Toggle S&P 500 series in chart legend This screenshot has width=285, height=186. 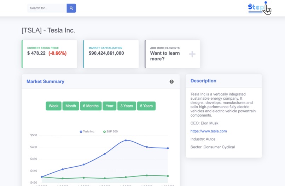click(111, 131)
